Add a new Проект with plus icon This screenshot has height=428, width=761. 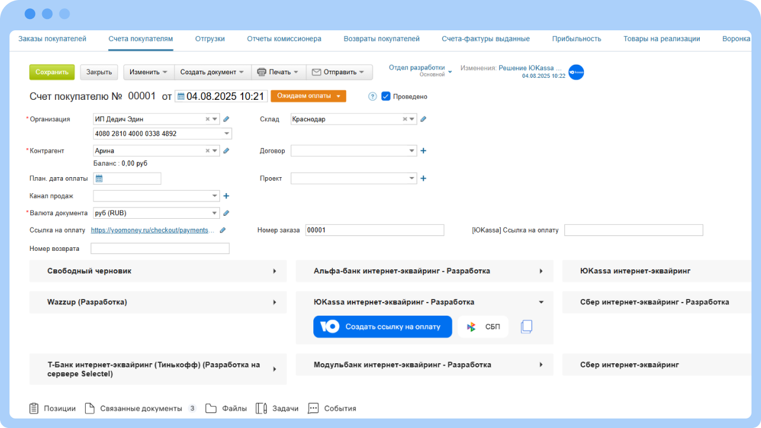tap(423, 178)
